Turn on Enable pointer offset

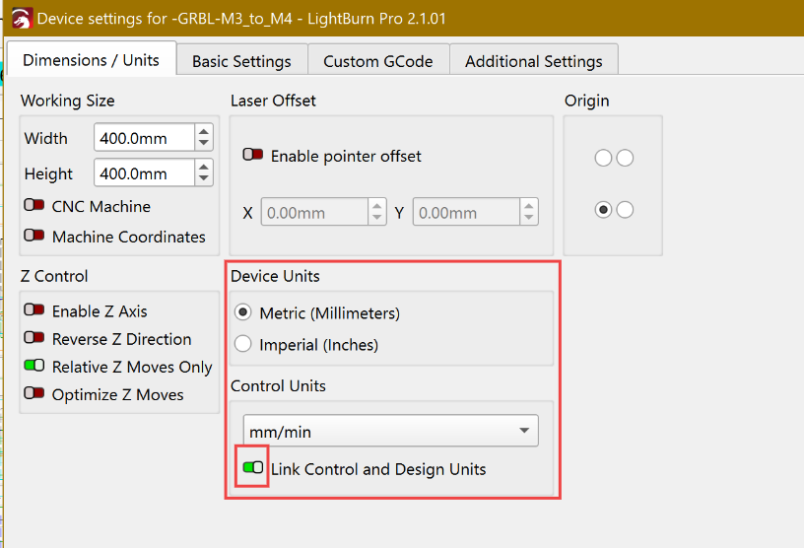(253, 155)
